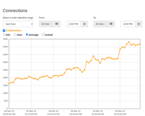Select the max radio button
The image size is (145, 116).
tap(15, 35)
